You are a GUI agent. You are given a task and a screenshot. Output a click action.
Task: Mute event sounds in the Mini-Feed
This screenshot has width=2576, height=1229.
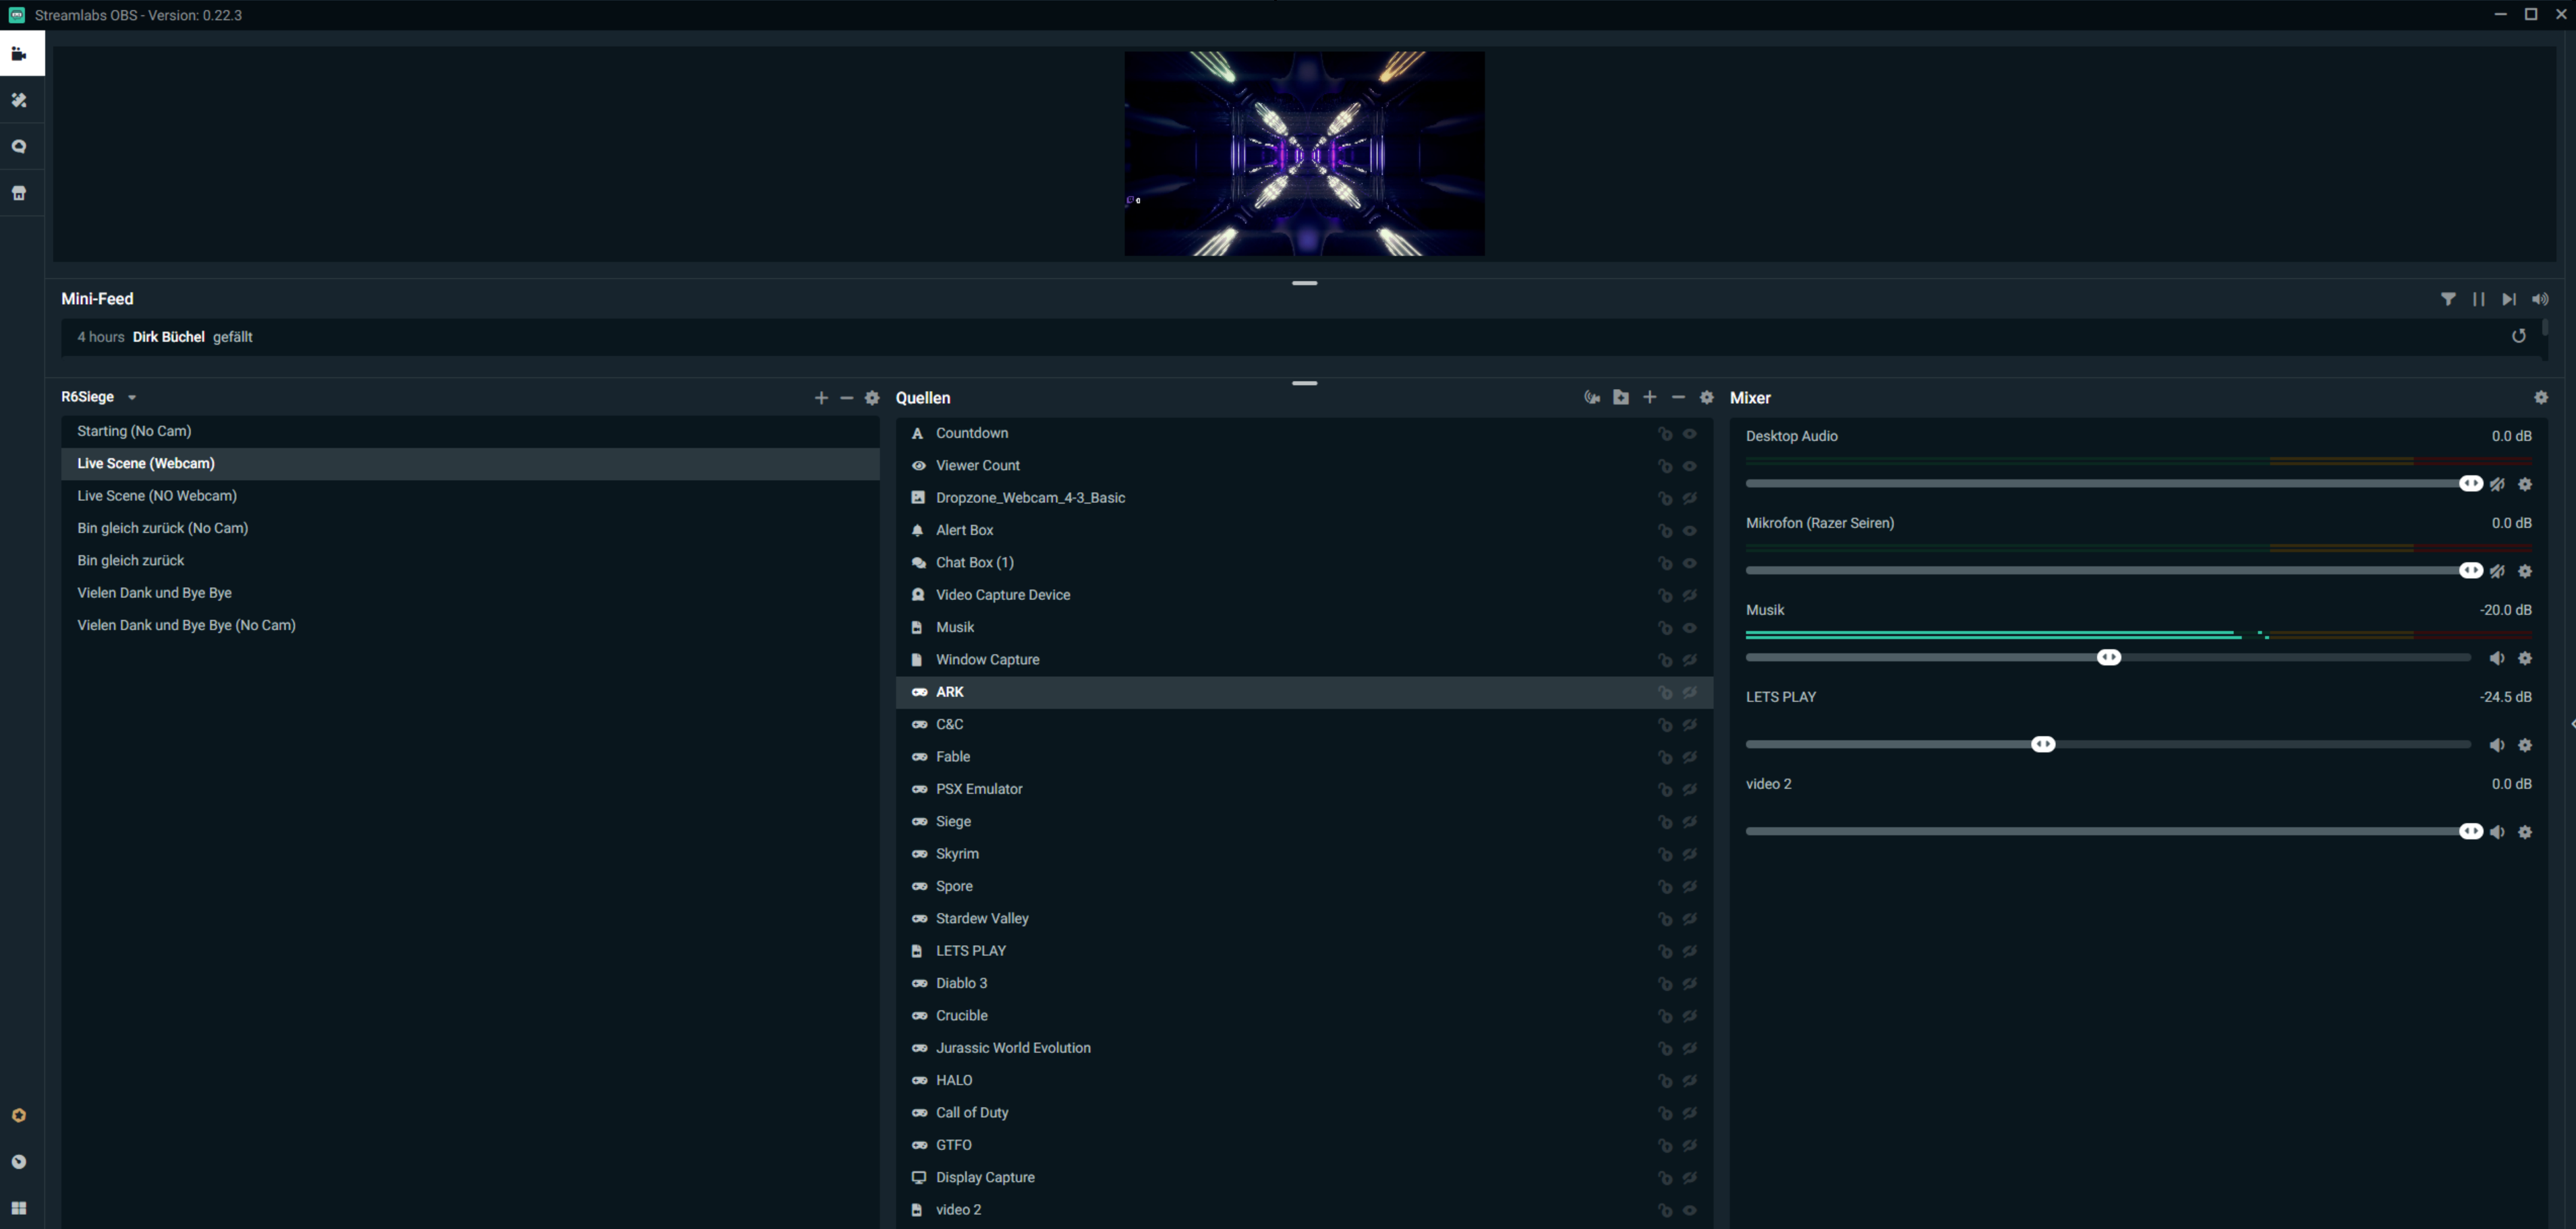[x=2539, y=300]
